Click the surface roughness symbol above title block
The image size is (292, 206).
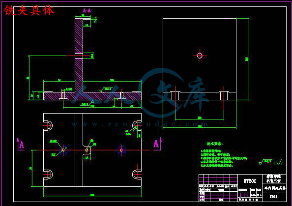[x=265, y=162]
